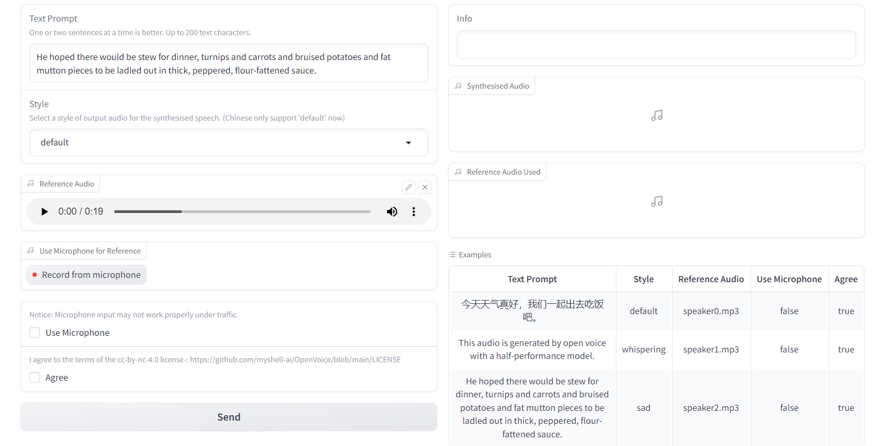Screen dimensions: 893x446
Task: Click the Synthesised Audio music note placeholder
Action: coord(656,116)
